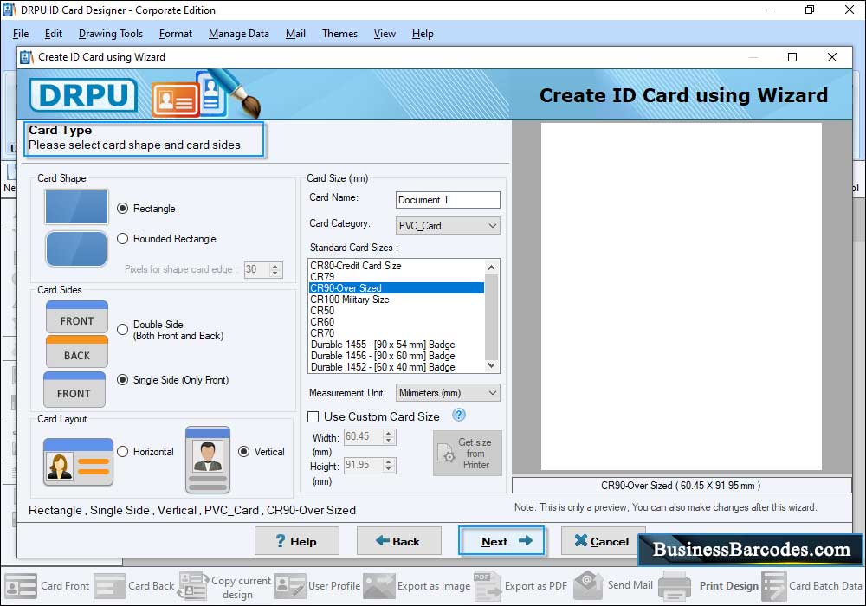
Task: Click the Vertical layout card illustration
Action: pos(208,459)
